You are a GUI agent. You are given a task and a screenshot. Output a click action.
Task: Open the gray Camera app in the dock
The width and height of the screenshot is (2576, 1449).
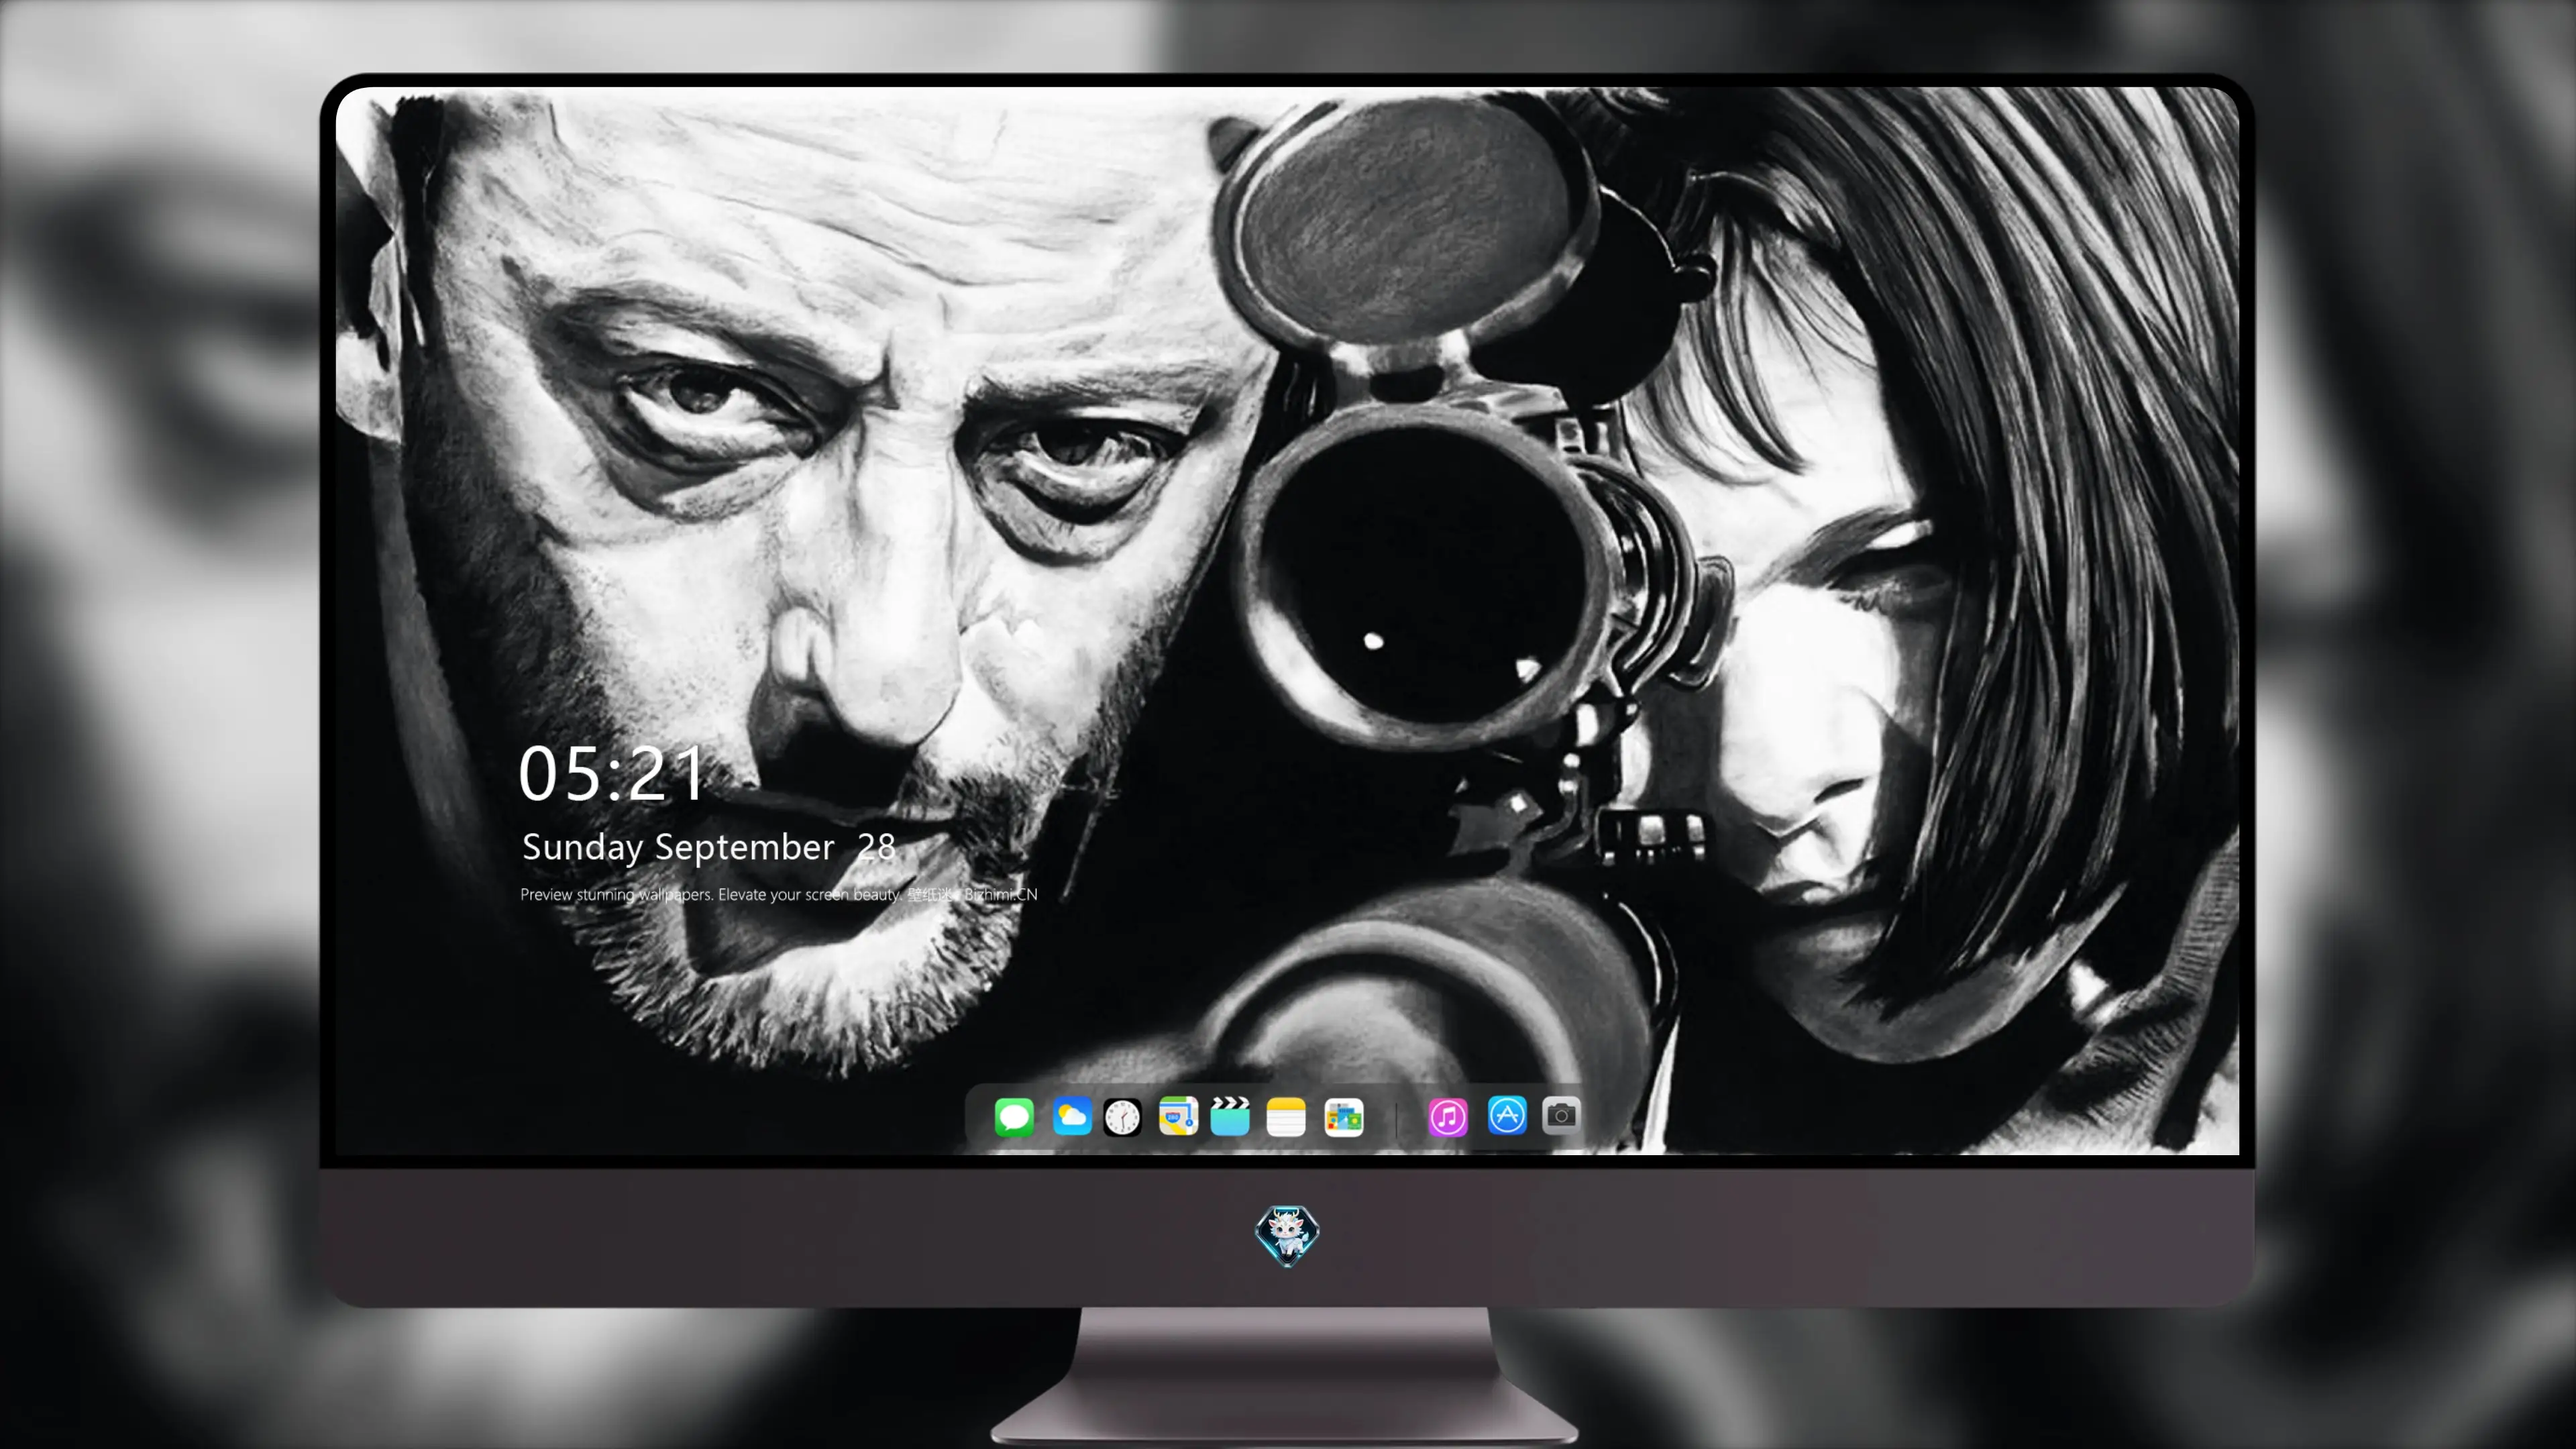[1561, 1115]
